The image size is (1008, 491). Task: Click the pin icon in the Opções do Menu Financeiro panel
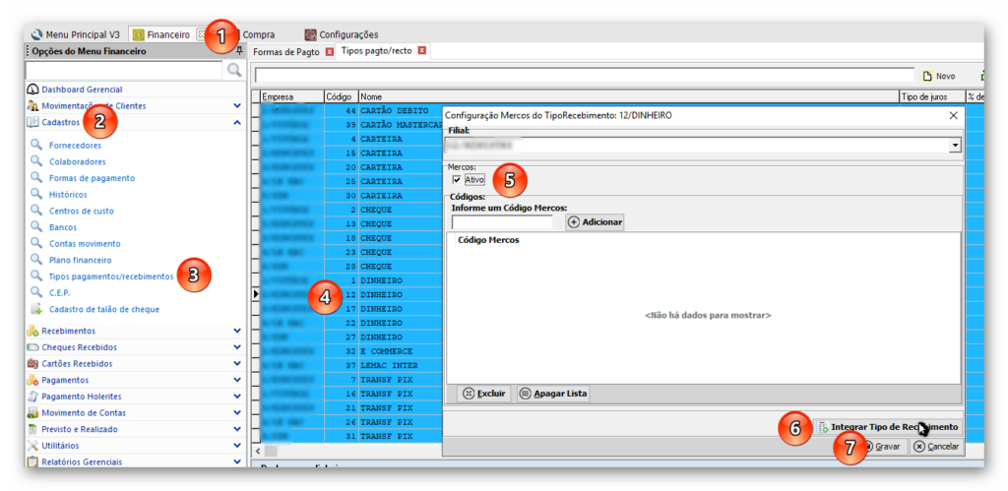coord(239,51)
